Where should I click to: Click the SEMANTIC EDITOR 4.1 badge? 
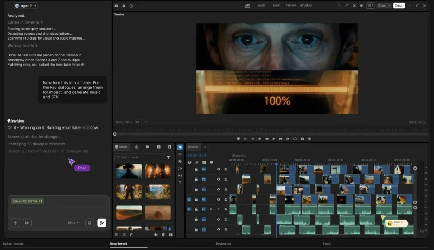[28, 201]
